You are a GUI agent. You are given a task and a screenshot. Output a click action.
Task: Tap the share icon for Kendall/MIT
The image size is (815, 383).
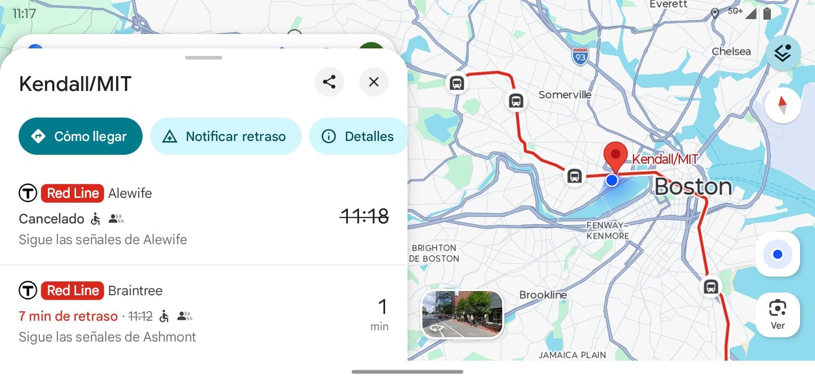tap(329, 82)
